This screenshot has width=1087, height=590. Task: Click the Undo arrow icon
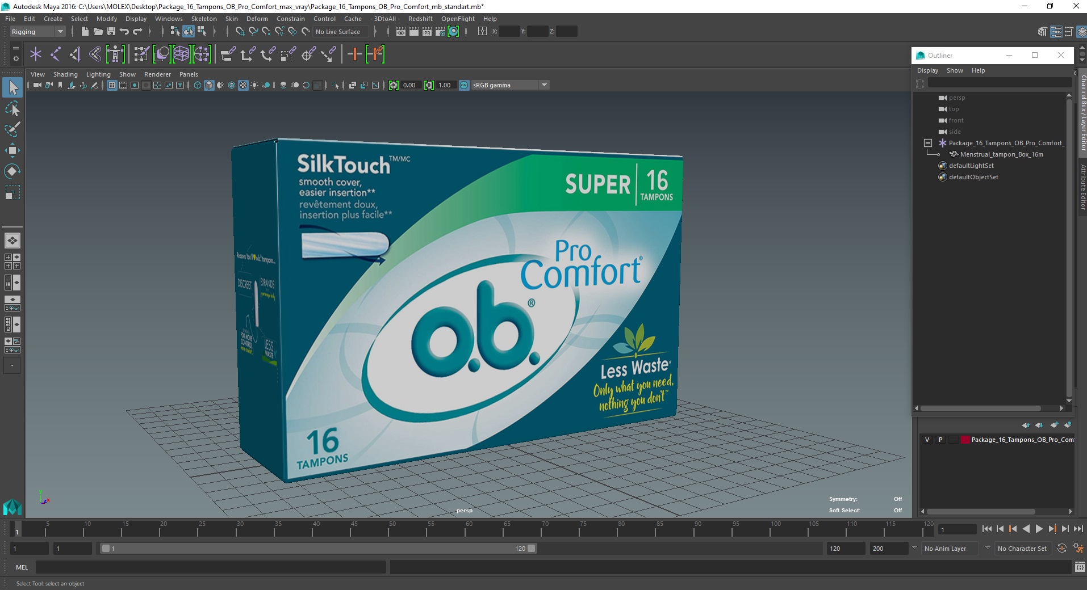[x=124, y=32]
